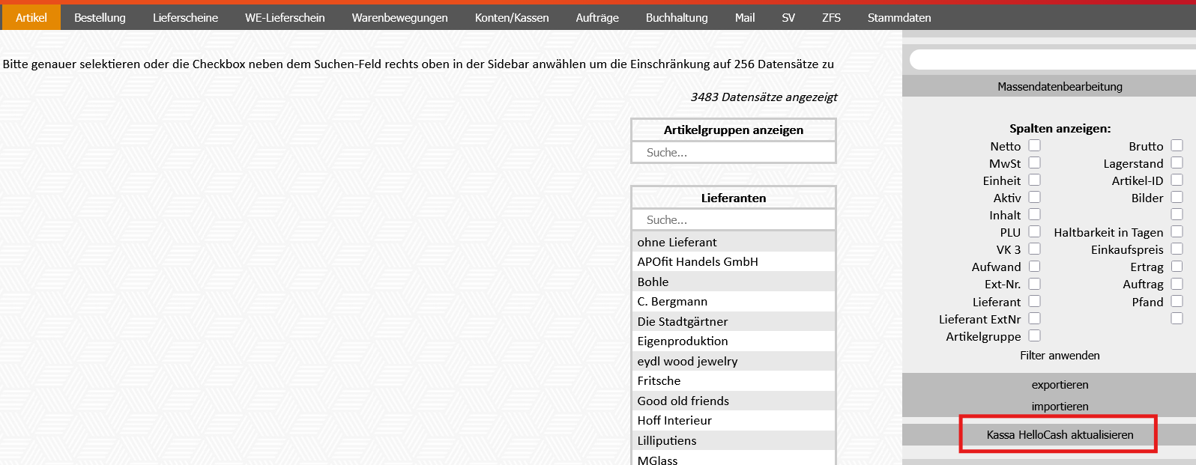This screenshot has width=1196, height=465.
Task: Expand the Artikelgruppen anzeigen panel
Action: (733, 130)
